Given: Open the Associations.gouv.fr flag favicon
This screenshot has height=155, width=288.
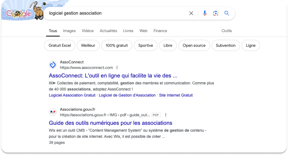Looking at the screenshot, I should click(53, 112).
